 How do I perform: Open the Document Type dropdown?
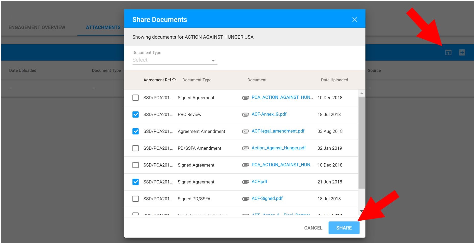point(213,60)
